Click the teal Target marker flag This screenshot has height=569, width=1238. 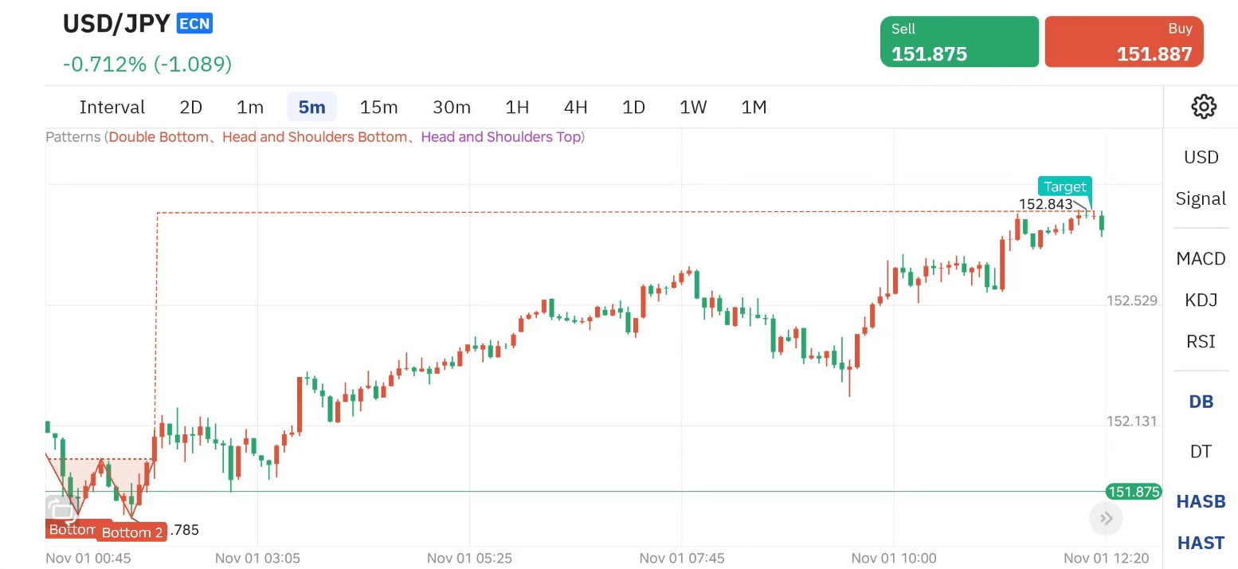point(1065,186)
